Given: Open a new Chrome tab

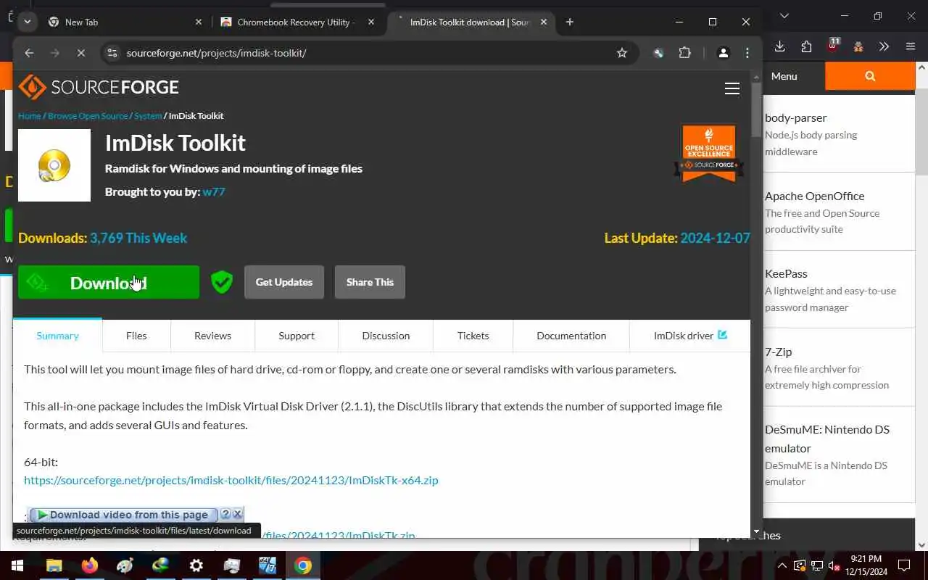Looking at the screenshot, I should (570, 22).
